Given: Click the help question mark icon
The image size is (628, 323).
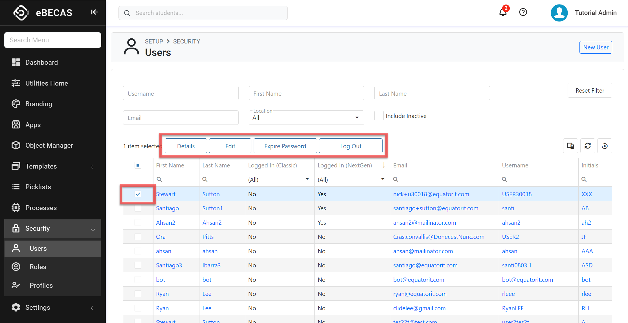Looking at the screenshot, I should [523, 12].
